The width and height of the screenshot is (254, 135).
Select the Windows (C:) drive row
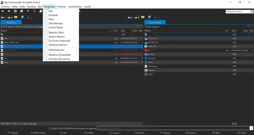click(x=199, y=38)
